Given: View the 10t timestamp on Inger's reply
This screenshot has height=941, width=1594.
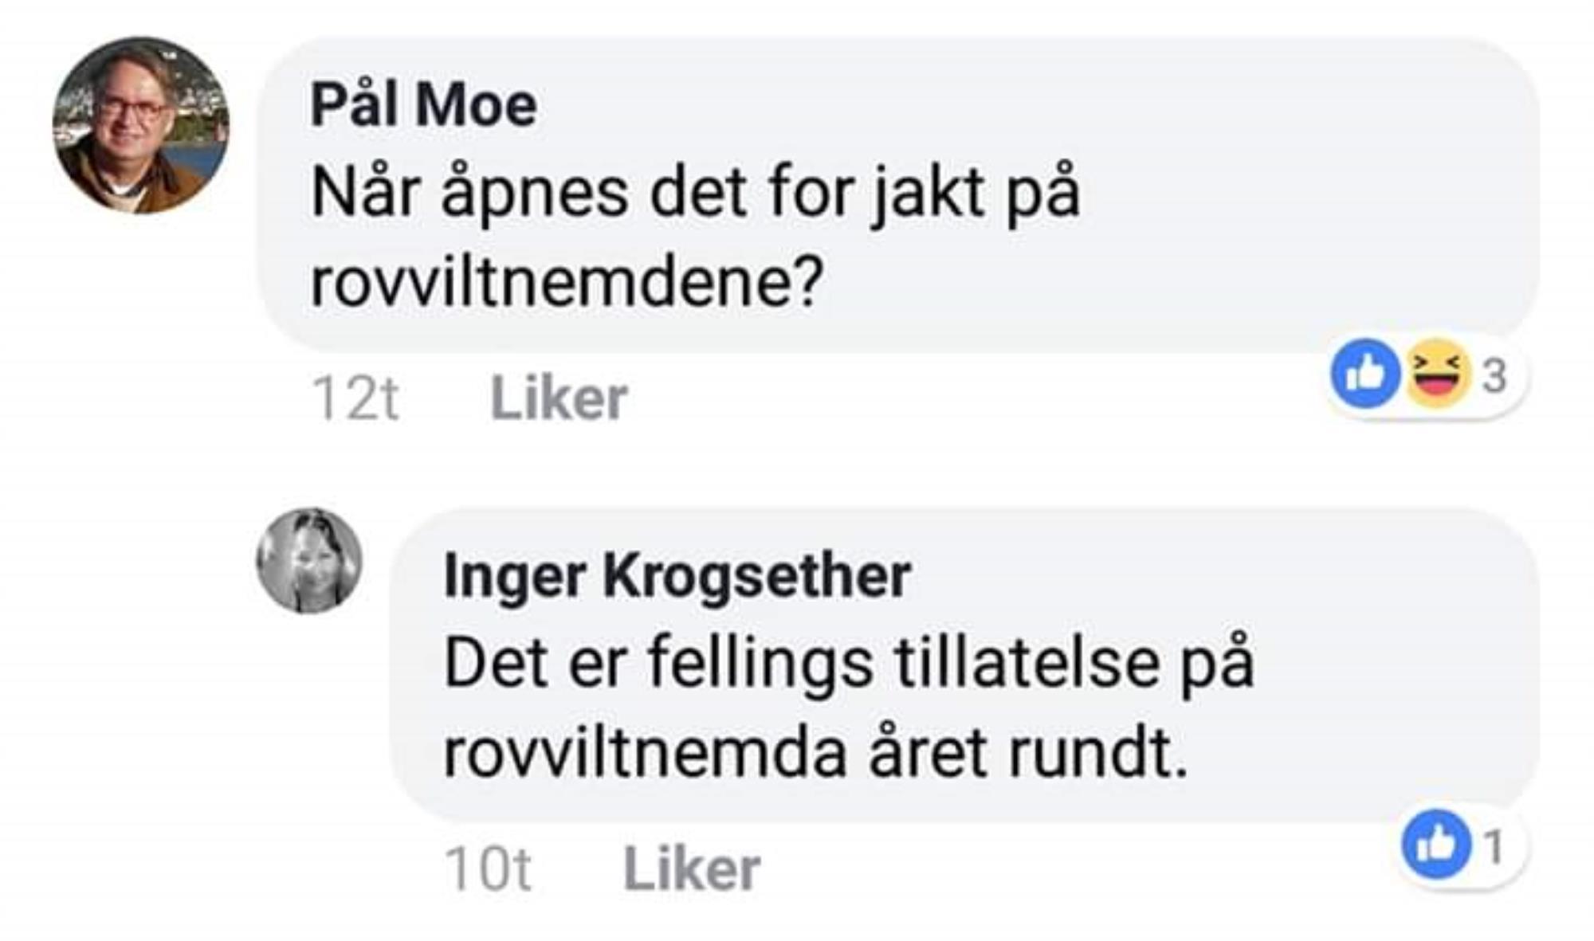Looking at the screenshot, I should [x=488, y=868].
